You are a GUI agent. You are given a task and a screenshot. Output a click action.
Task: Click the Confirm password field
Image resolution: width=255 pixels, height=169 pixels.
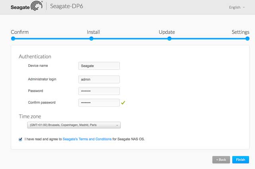[99, 103]
